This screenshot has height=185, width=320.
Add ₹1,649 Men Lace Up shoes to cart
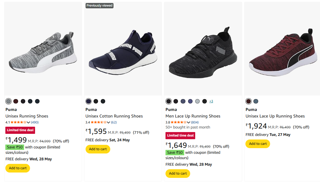point(178,173)
